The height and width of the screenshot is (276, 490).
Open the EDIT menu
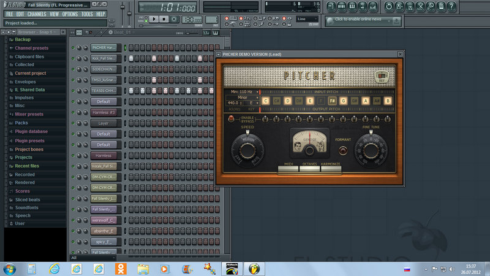(x=20, y=14)
